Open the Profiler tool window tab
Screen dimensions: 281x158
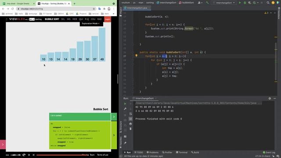click(x=167, y=152)
